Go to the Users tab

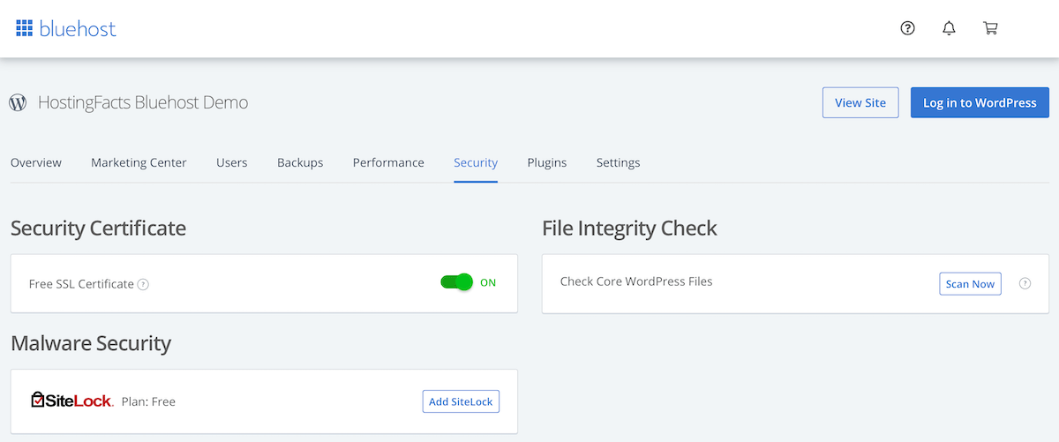(231, 162)
